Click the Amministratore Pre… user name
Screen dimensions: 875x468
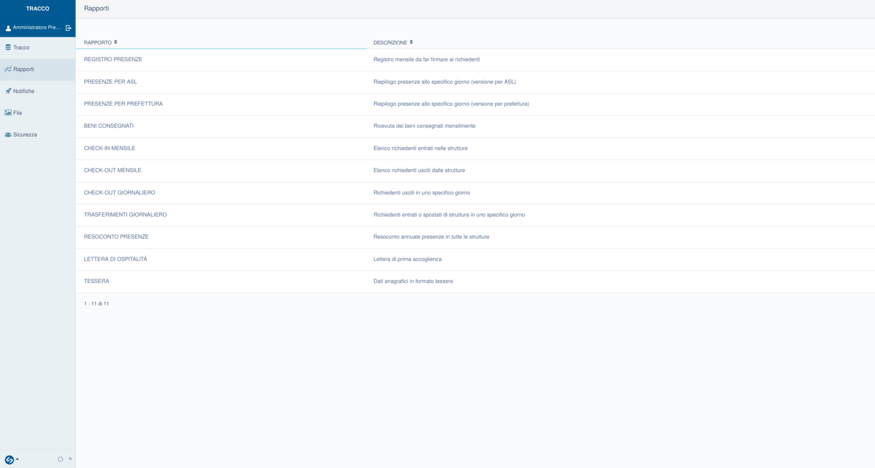click(x=37, y=27)
